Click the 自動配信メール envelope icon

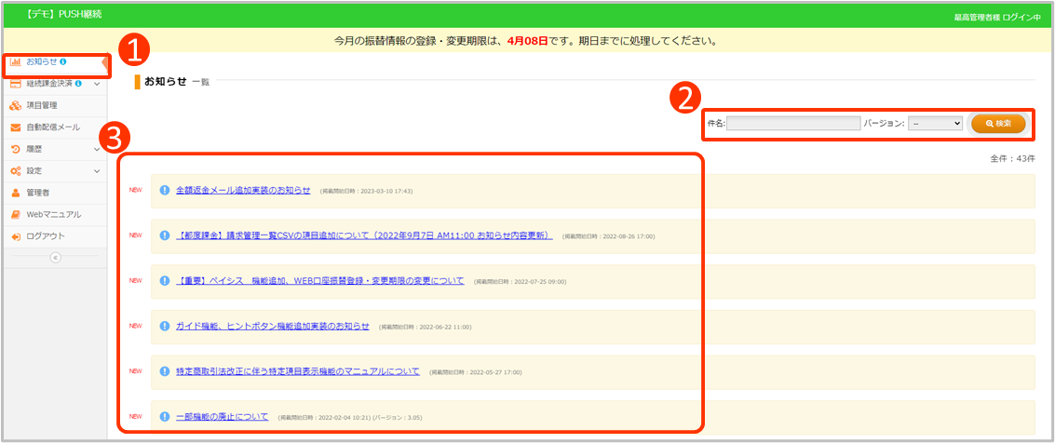(16, 128)
